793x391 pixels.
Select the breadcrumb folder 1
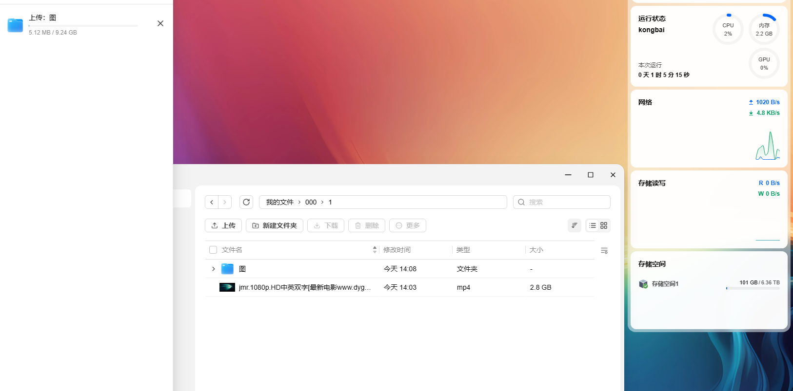click(330, 202)
